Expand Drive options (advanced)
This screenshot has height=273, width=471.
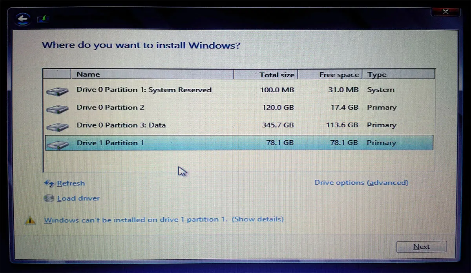(x=361, y=182)
